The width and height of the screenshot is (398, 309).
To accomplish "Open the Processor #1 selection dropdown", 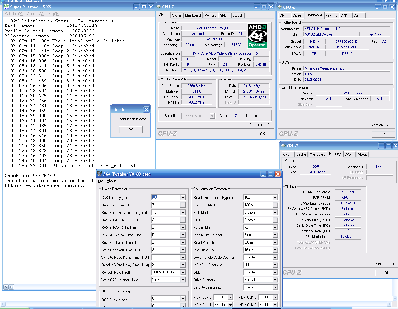I will (x=212, y=116).
